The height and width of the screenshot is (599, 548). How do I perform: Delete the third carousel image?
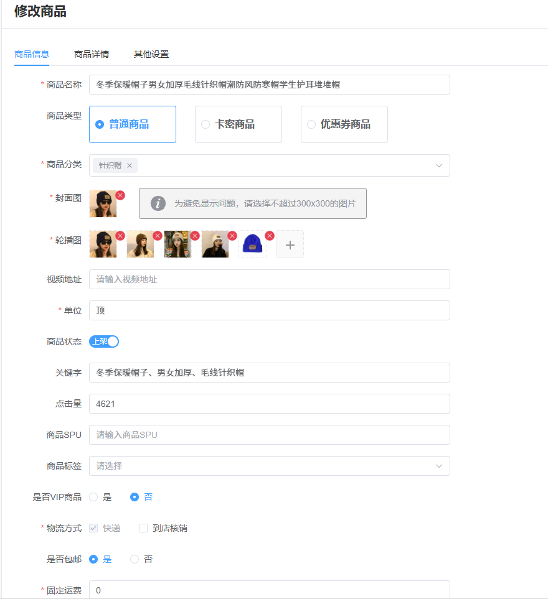(195, 236)
